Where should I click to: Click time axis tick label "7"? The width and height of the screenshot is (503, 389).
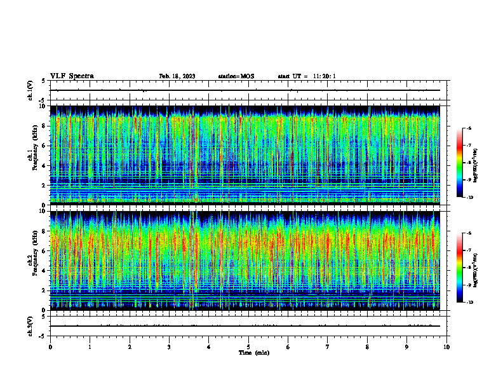328,347
